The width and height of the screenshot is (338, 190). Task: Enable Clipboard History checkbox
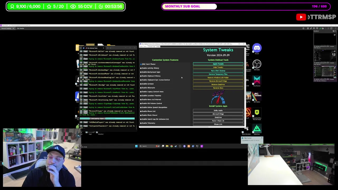pyautogui.click(x=141, y=76)
